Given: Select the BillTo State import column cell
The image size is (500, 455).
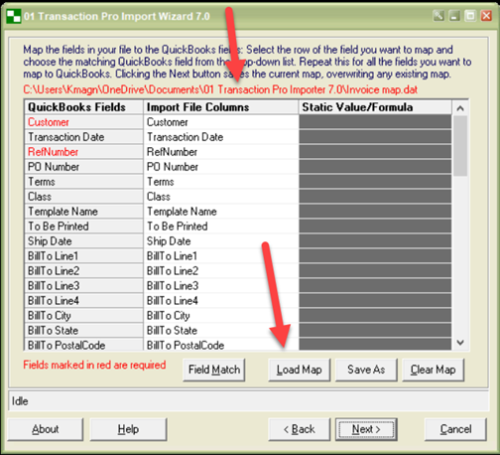Looking at the screenshot, I should (x=221, y=331).
